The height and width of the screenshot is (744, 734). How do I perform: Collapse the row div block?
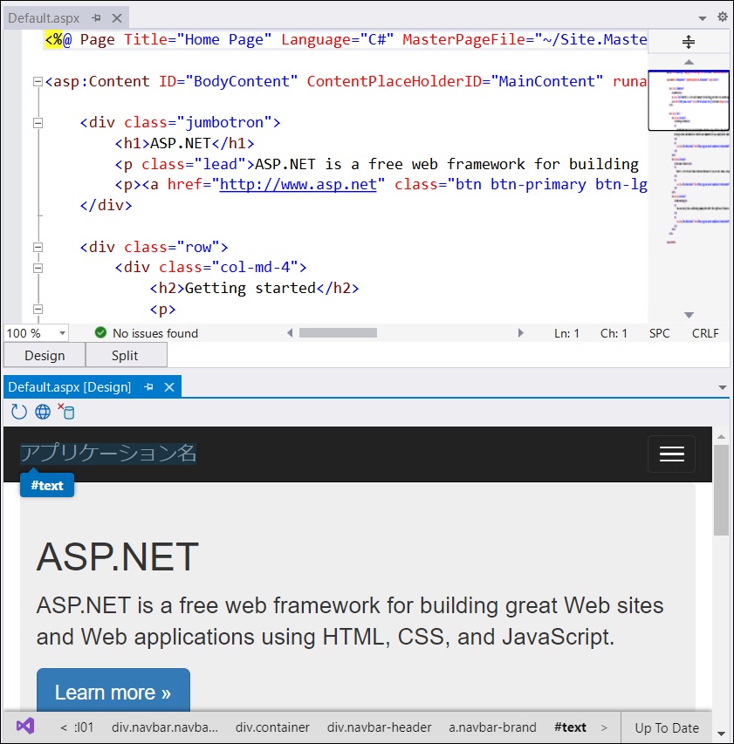[x=38, y=247]
